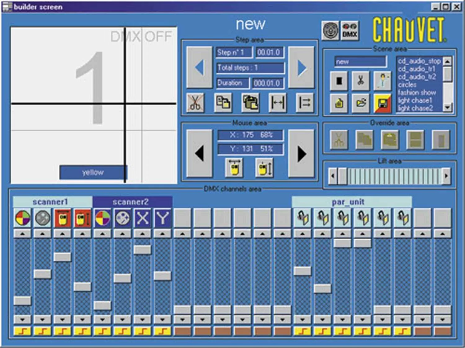Click the vertical mouse icon in Mouse area
This screenshot has height=348, width=465.
tap(264, 168)
